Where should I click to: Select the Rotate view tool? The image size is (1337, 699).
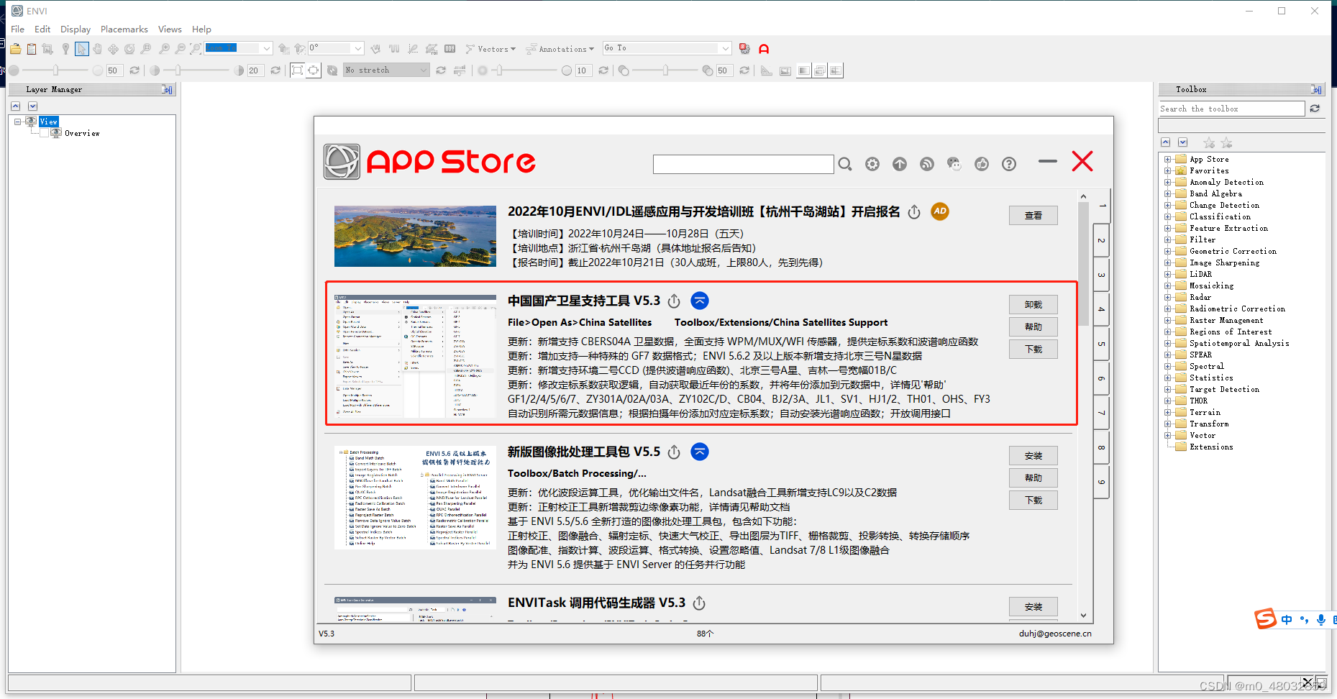point(129,49)
